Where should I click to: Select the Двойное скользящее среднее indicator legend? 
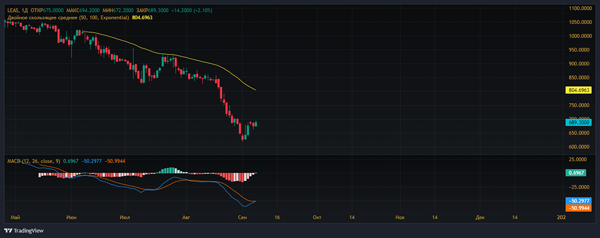(68, 17)
